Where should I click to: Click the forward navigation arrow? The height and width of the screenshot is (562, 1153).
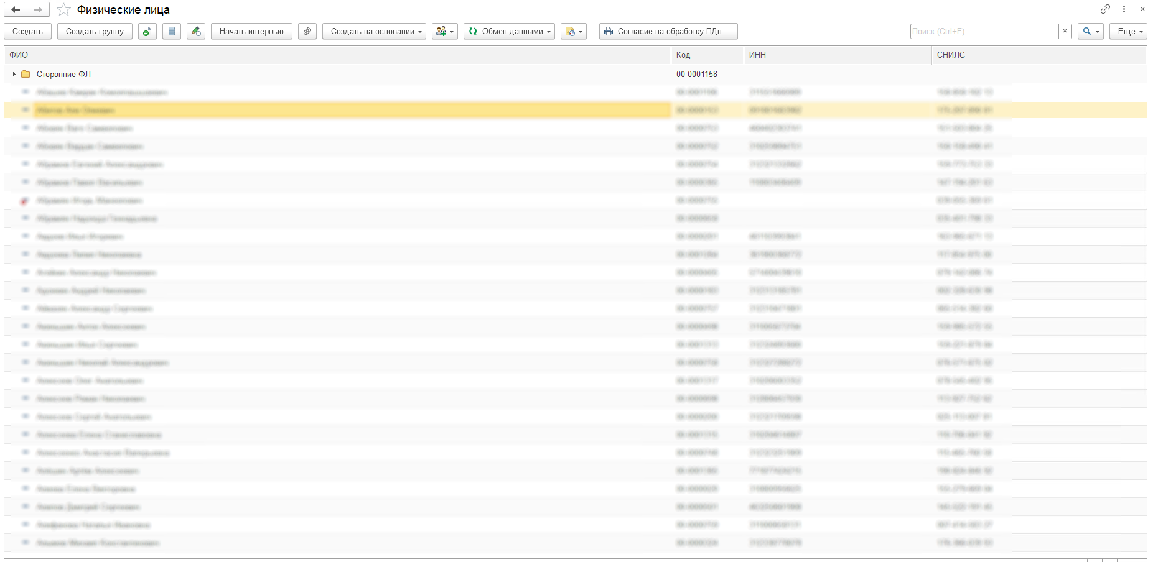click(38, 10)
